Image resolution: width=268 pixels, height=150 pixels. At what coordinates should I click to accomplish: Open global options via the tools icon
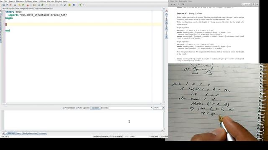(65, 5)
